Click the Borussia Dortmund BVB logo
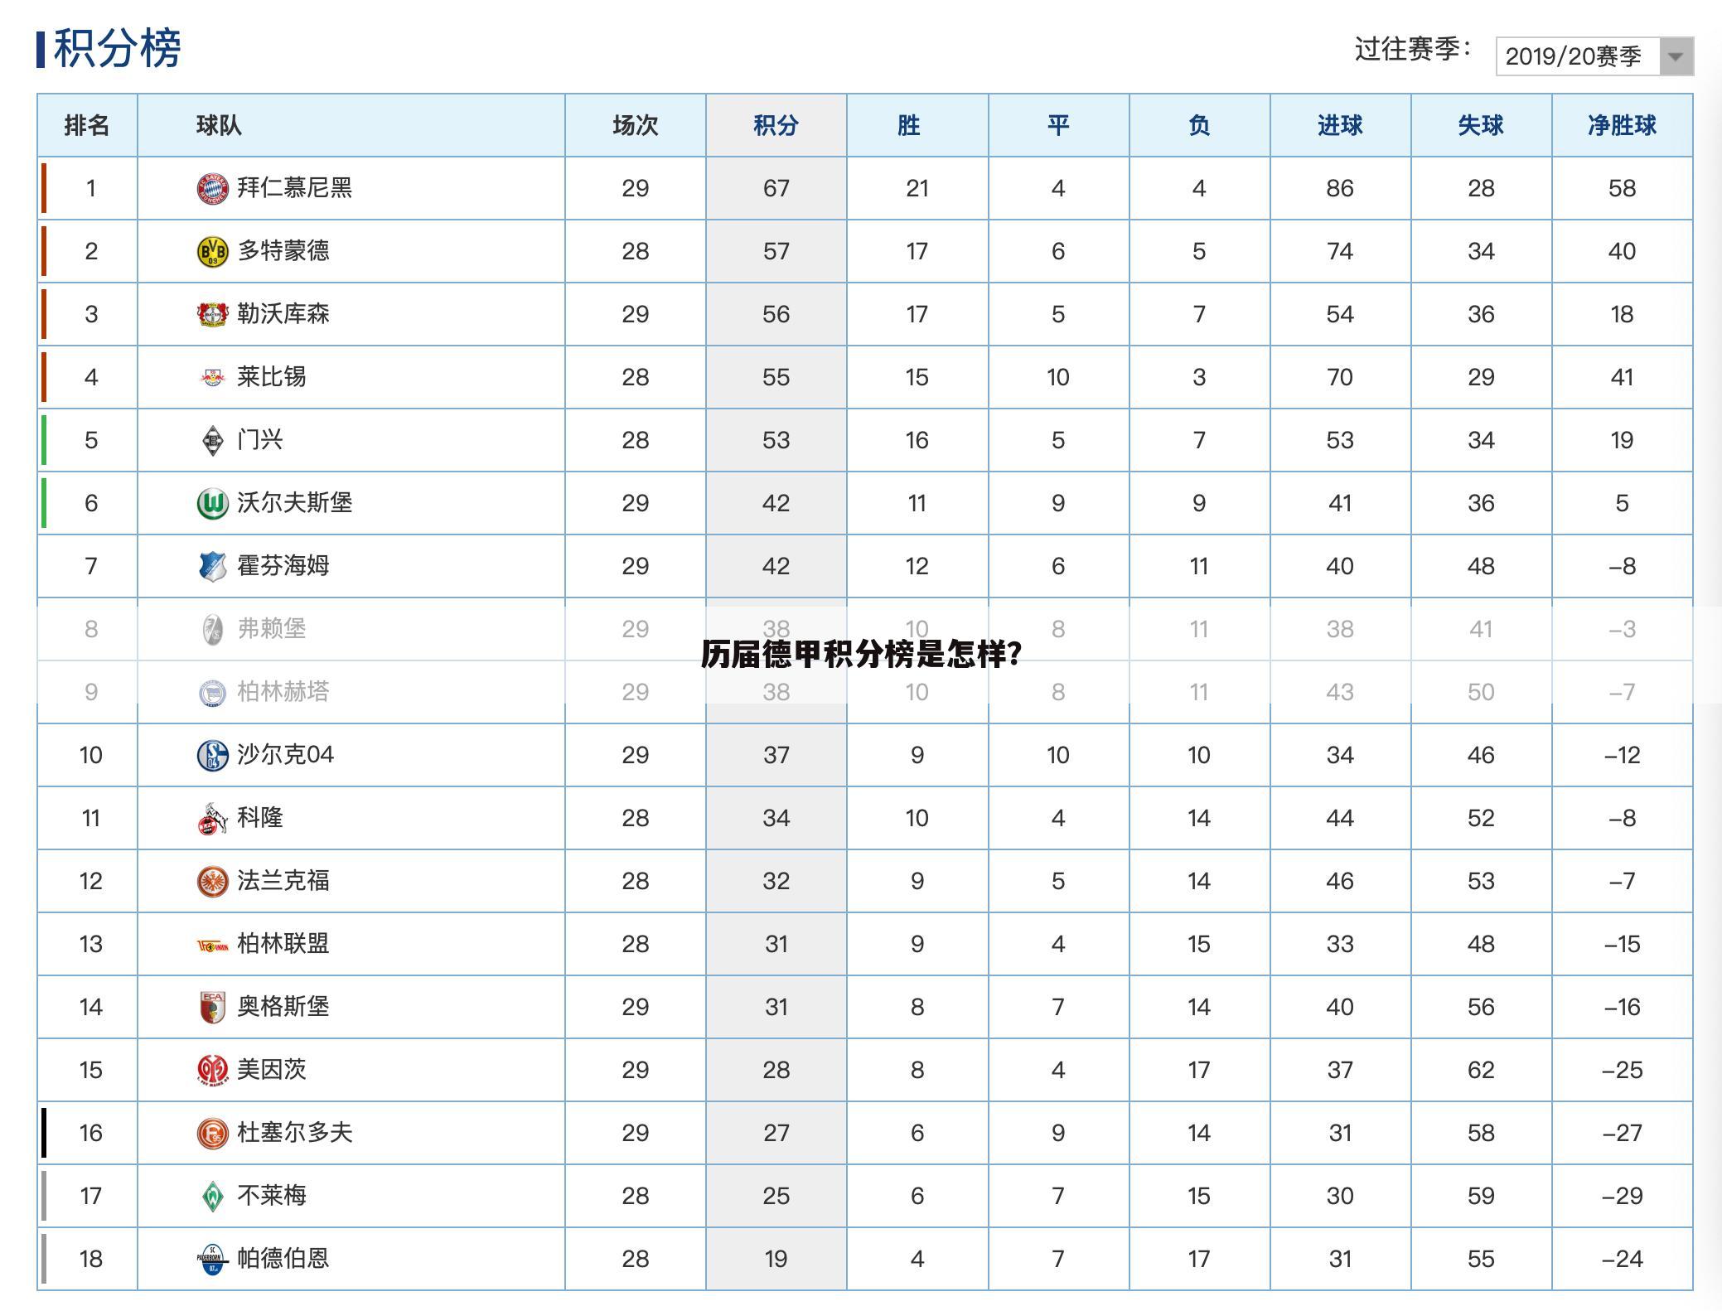The width and height of the screenshot is (1722, 1311). pos(212,252)
